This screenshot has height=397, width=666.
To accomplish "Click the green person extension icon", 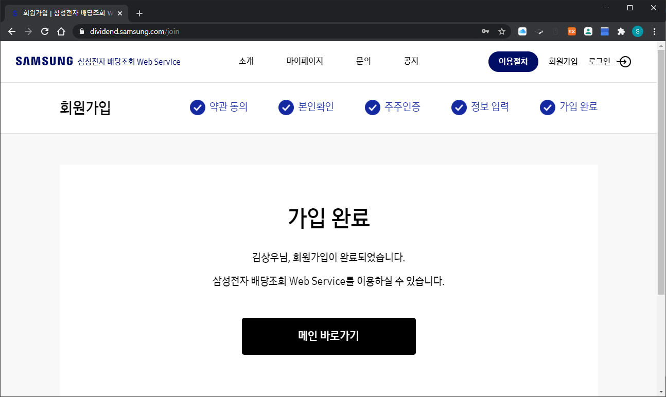I will click(x=588, y=31).
